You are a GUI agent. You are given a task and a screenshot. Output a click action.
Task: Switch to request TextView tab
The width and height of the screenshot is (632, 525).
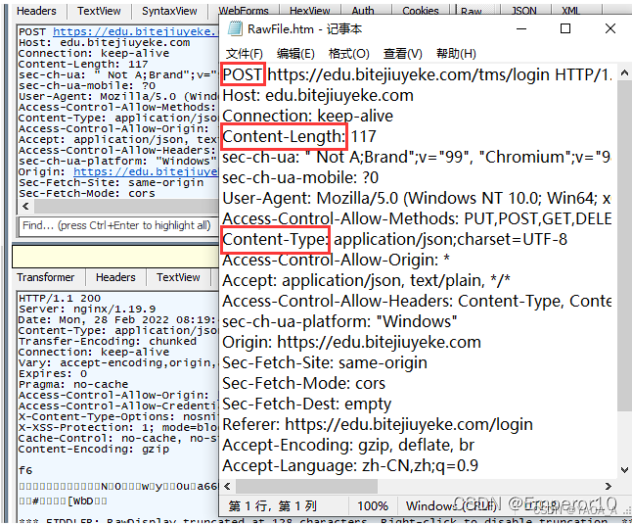pyautogui.click(x=99, y=11)
